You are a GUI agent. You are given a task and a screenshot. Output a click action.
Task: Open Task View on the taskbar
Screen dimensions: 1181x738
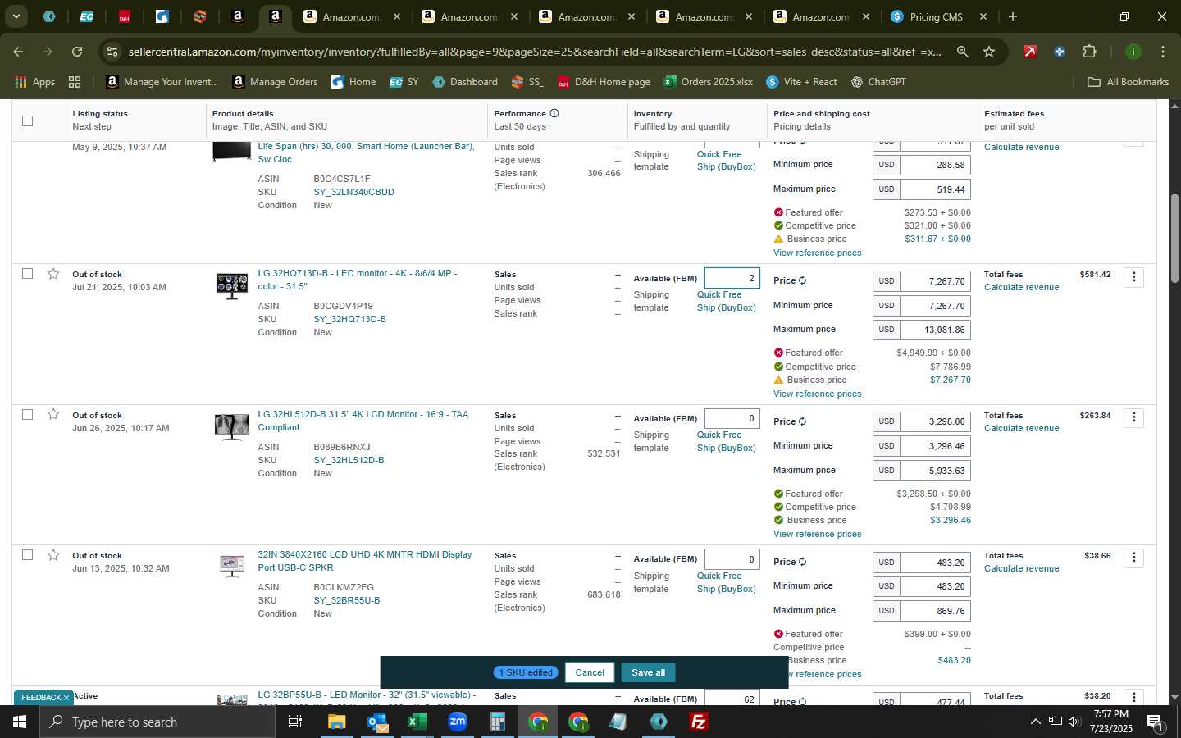295,722
